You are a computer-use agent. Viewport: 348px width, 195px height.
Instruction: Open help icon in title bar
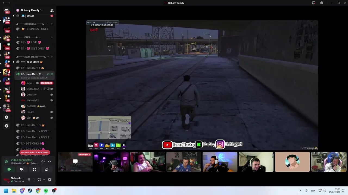point(322,3)
